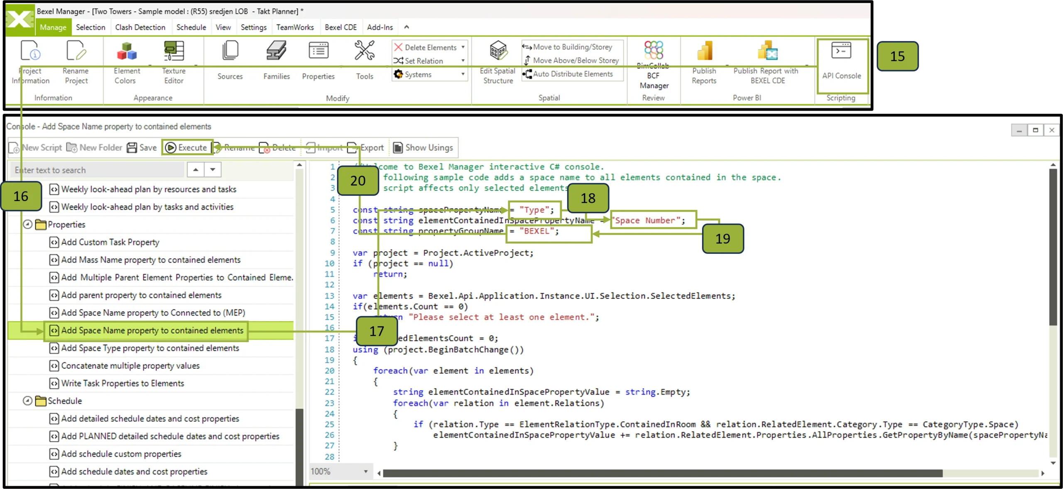Screen dimensions: 1063x489
Task: Open the Add-Ins tab
Action: coord(380,27)
